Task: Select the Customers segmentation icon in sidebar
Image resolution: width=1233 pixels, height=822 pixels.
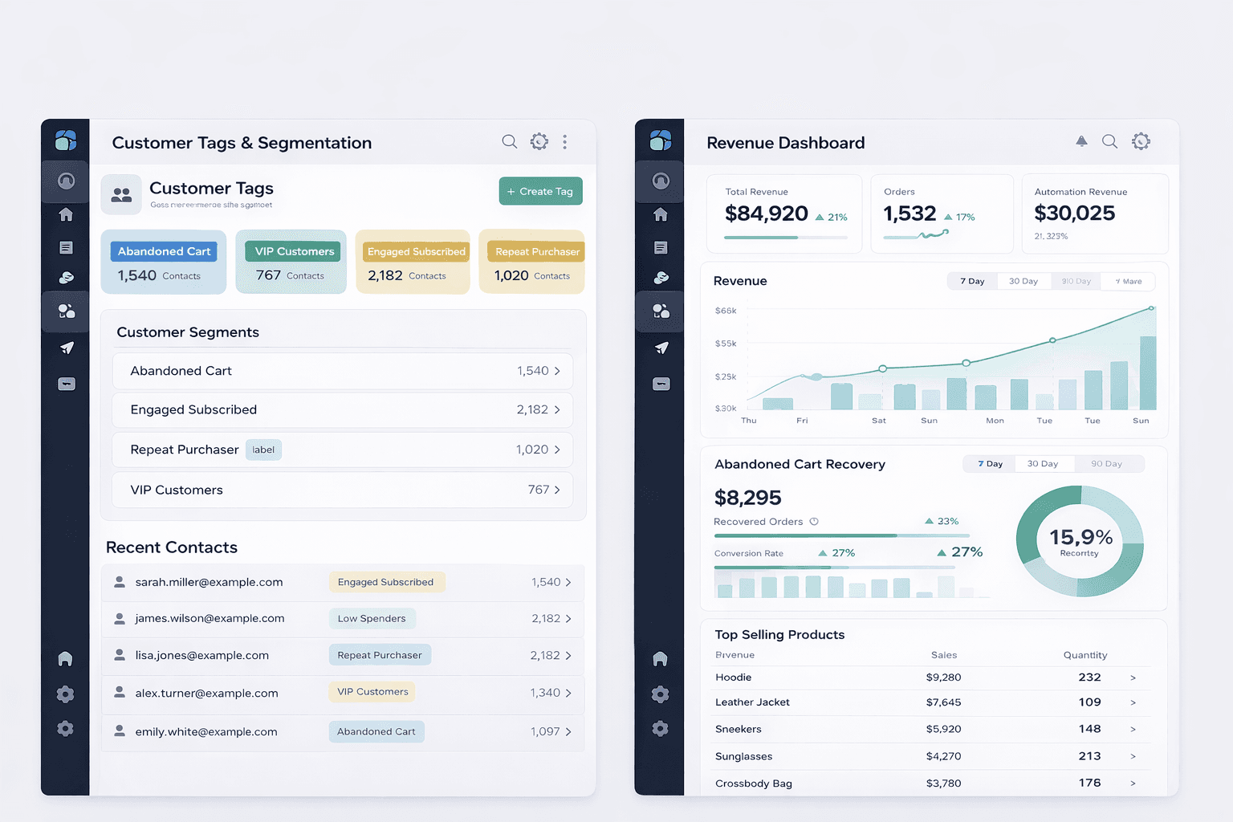Action: coord(65,311)
